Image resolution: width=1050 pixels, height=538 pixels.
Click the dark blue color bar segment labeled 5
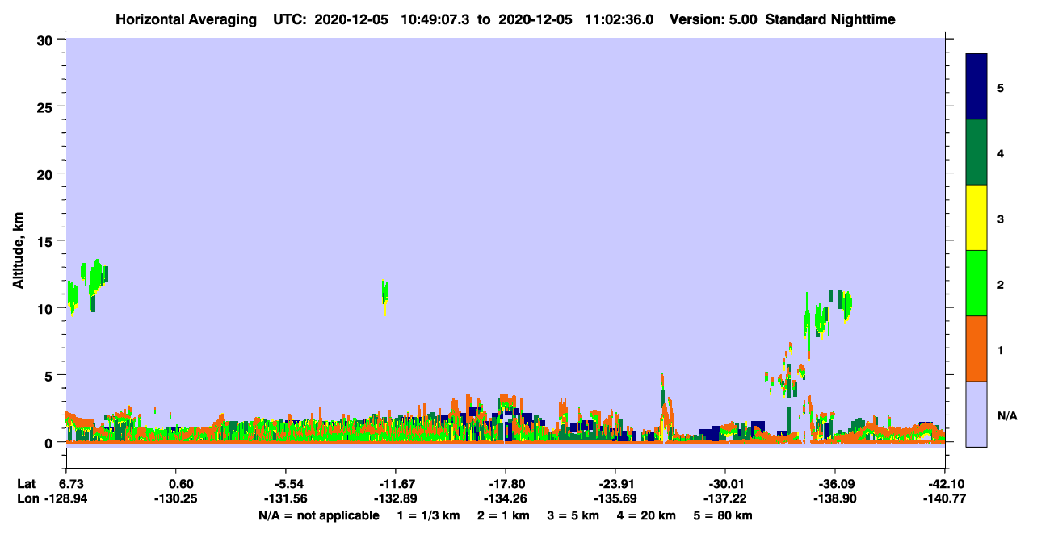pos(976,86)
